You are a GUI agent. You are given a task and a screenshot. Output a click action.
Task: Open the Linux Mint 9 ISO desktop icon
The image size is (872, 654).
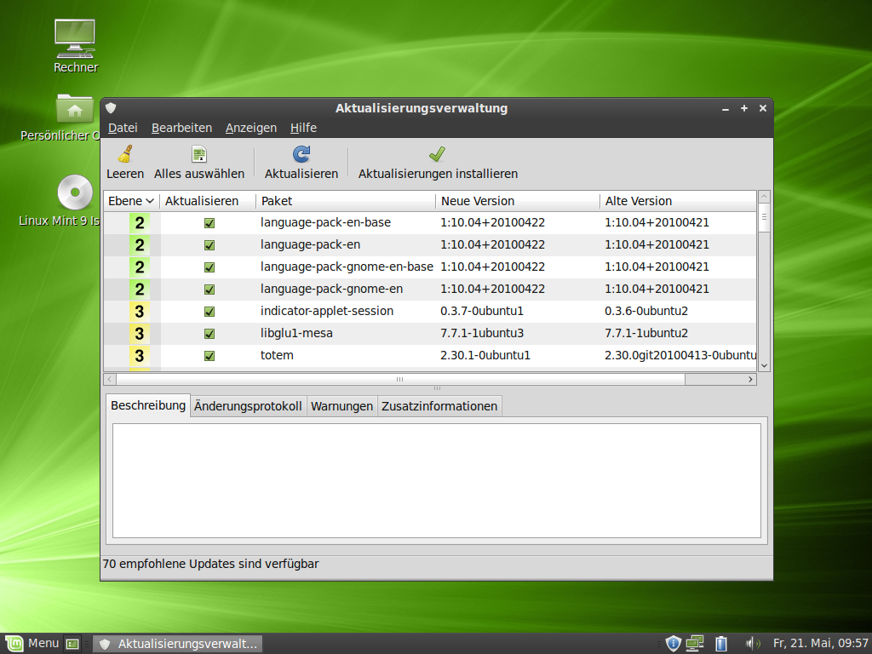click(x=75, y=192)
